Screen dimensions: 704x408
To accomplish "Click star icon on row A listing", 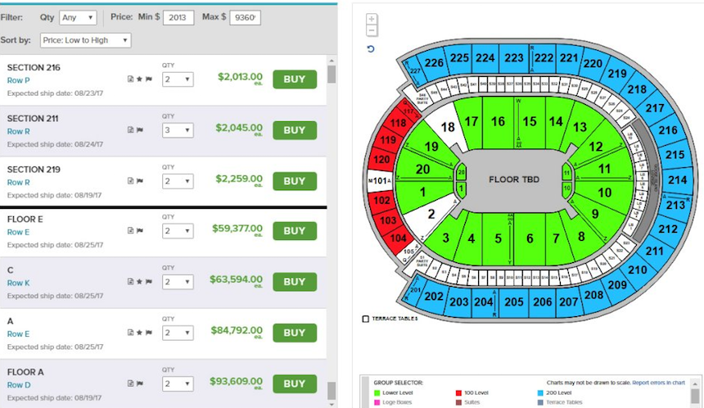I will pyautogui.click(x=139, y=333).
